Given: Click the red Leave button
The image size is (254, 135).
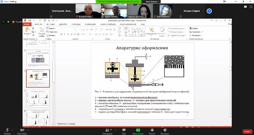Looking at the screenshot, I should [x=246, y=131].
